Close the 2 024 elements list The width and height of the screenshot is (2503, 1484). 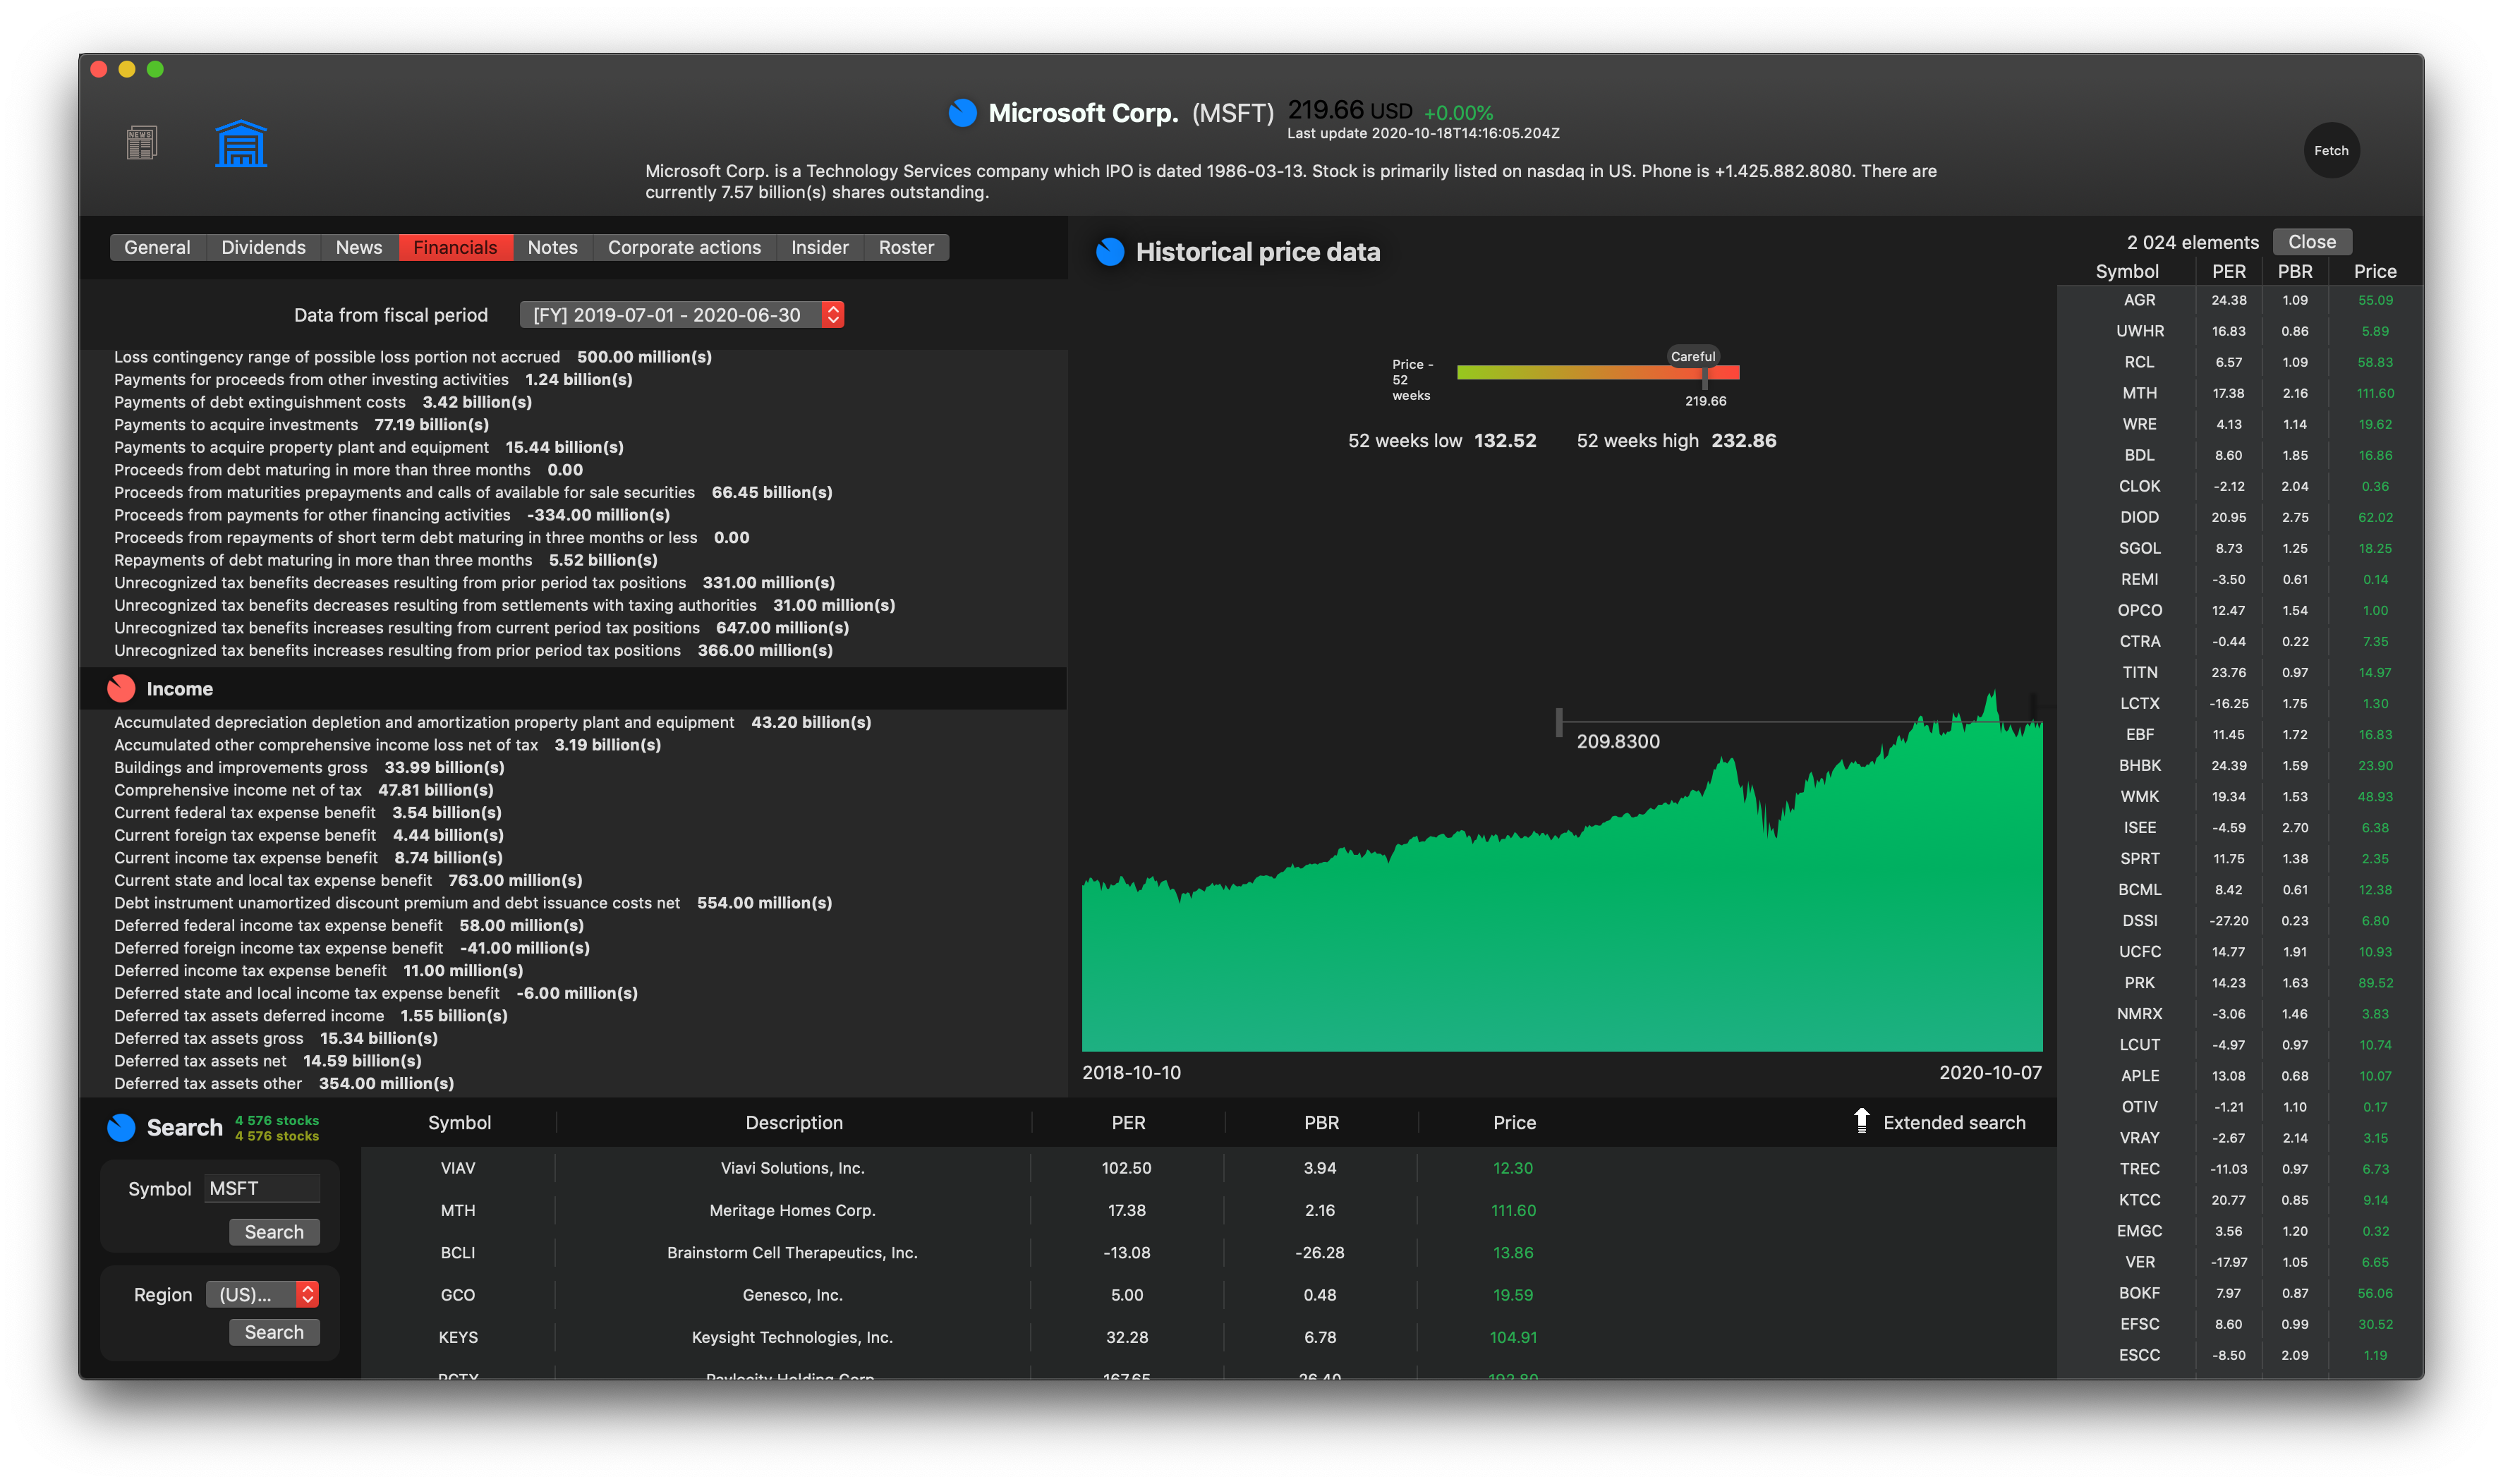pos(2311,242)
